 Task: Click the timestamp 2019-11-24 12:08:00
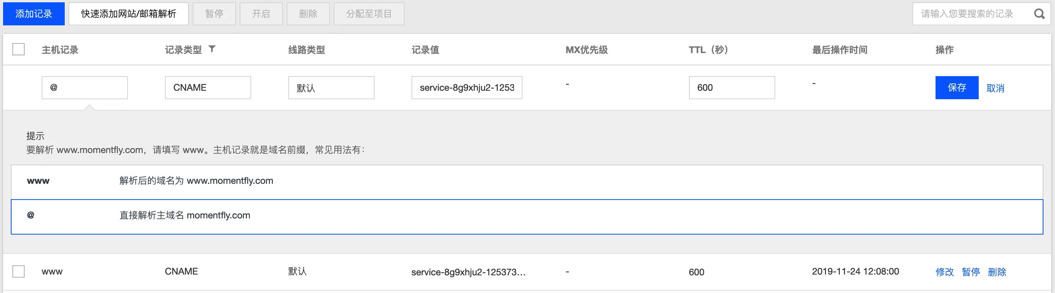(x=855, y=271)
